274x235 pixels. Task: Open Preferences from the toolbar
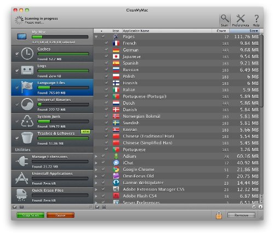241,20
